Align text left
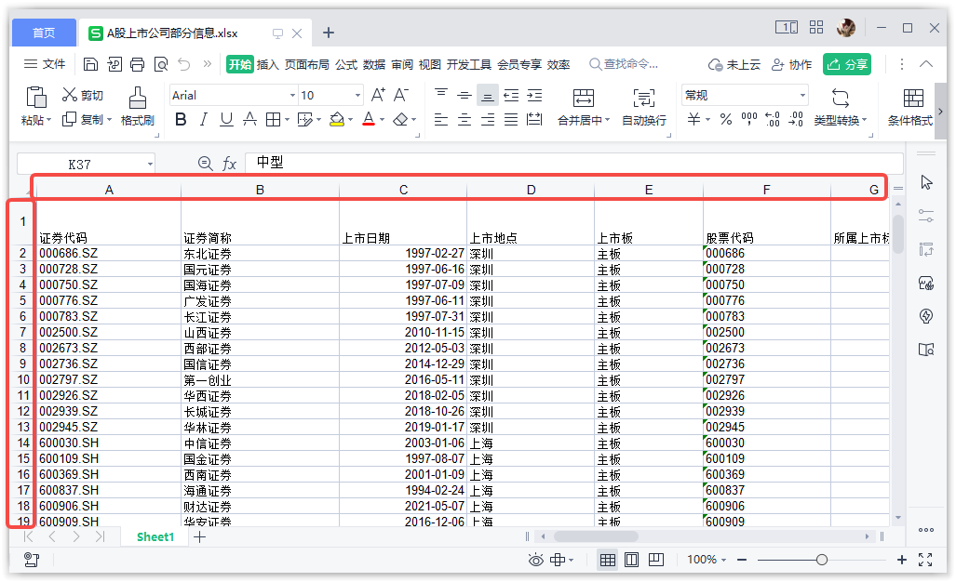This screenshot has width=956, height=582. click(441, 119)
